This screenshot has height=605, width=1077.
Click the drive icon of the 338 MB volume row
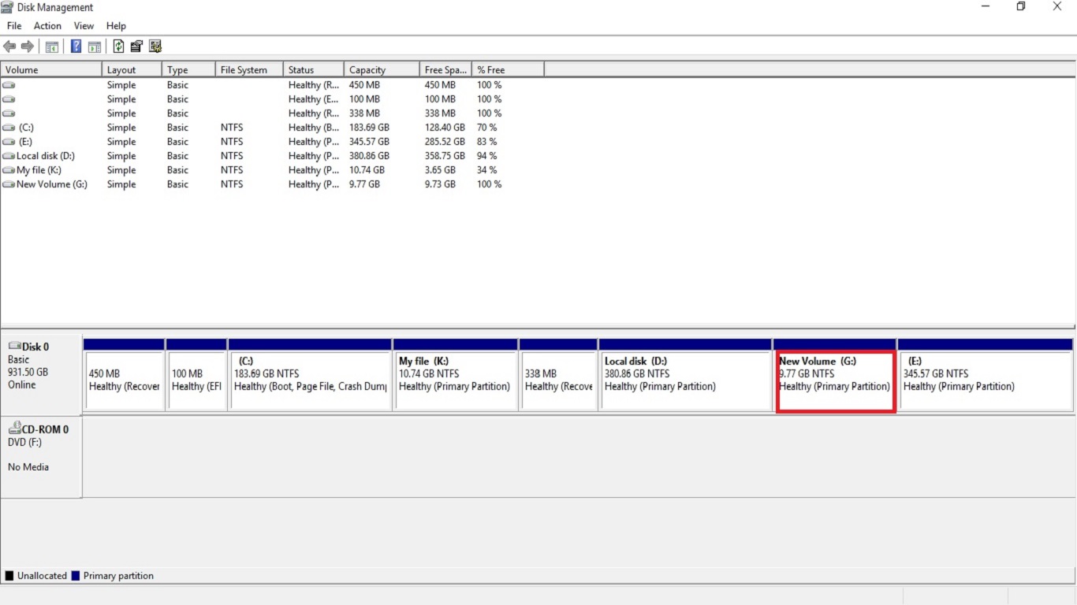9,113
